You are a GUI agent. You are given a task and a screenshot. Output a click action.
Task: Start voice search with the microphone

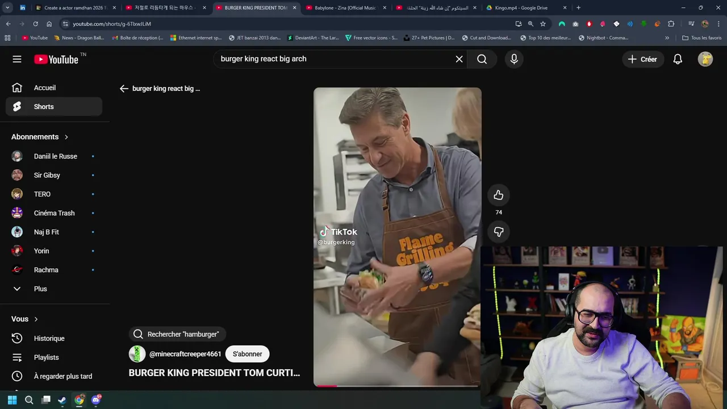pyautogui.click(x=514, y=59)
